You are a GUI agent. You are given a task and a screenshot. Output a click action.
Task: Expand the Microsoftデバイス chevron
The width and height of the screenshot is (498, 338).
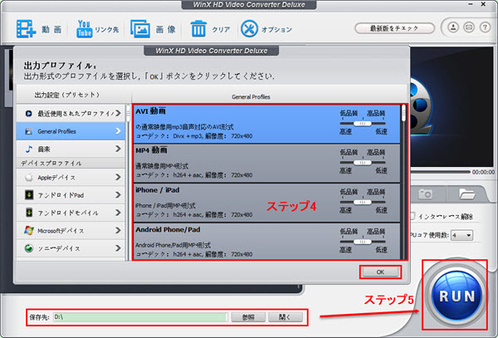click(x=118, y=230)
